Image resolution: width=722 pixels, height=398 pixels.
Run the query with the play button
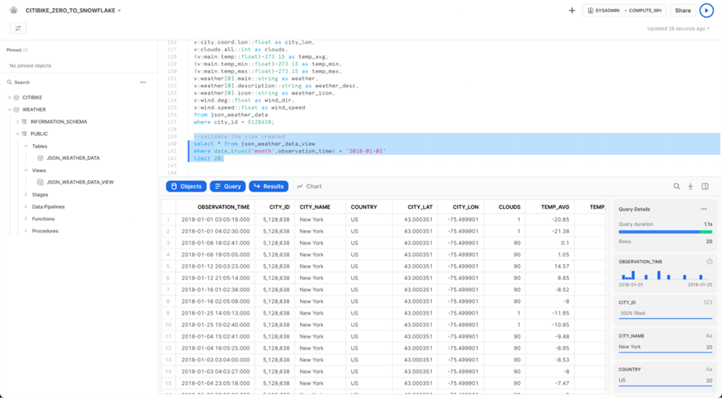coord(707,11)
